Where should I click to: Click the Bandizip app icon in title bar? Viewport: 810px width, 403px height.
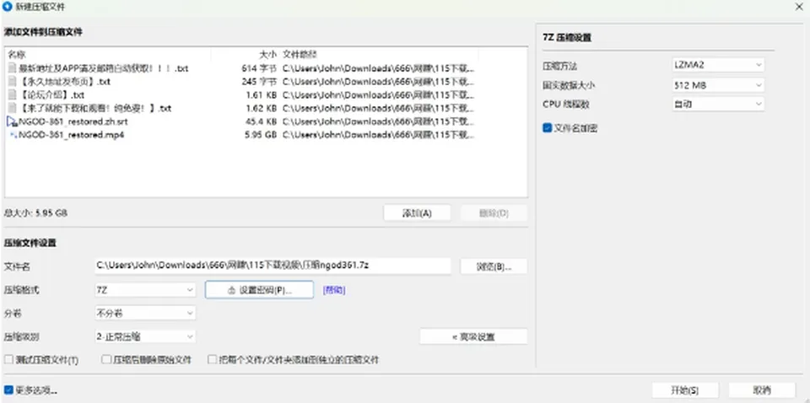tap(8, 7)
